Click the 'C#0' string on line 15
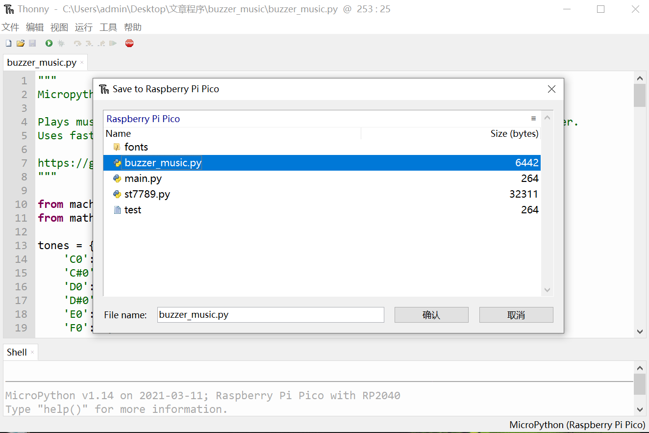Image resolution: width=649 pixels, height=433 pixels. pos(78,273)
